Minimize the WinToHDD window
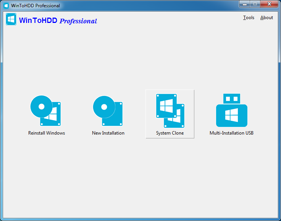Viewport: 281px width, 221px height. 245,4
